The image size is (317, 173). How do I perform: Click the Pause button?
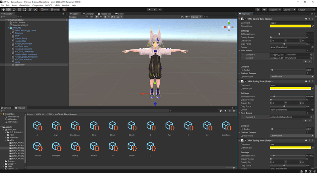click(155, 9)
